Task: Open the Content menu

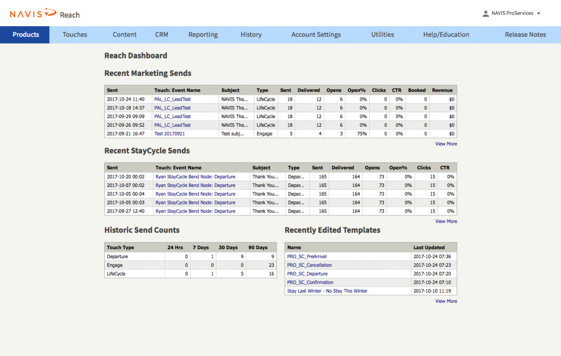Action: pos(124,34)
